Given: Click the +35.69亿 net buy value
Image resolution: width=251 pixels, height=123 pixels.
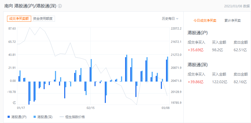Looking at the screenshot, I should (x=195, y=50).
